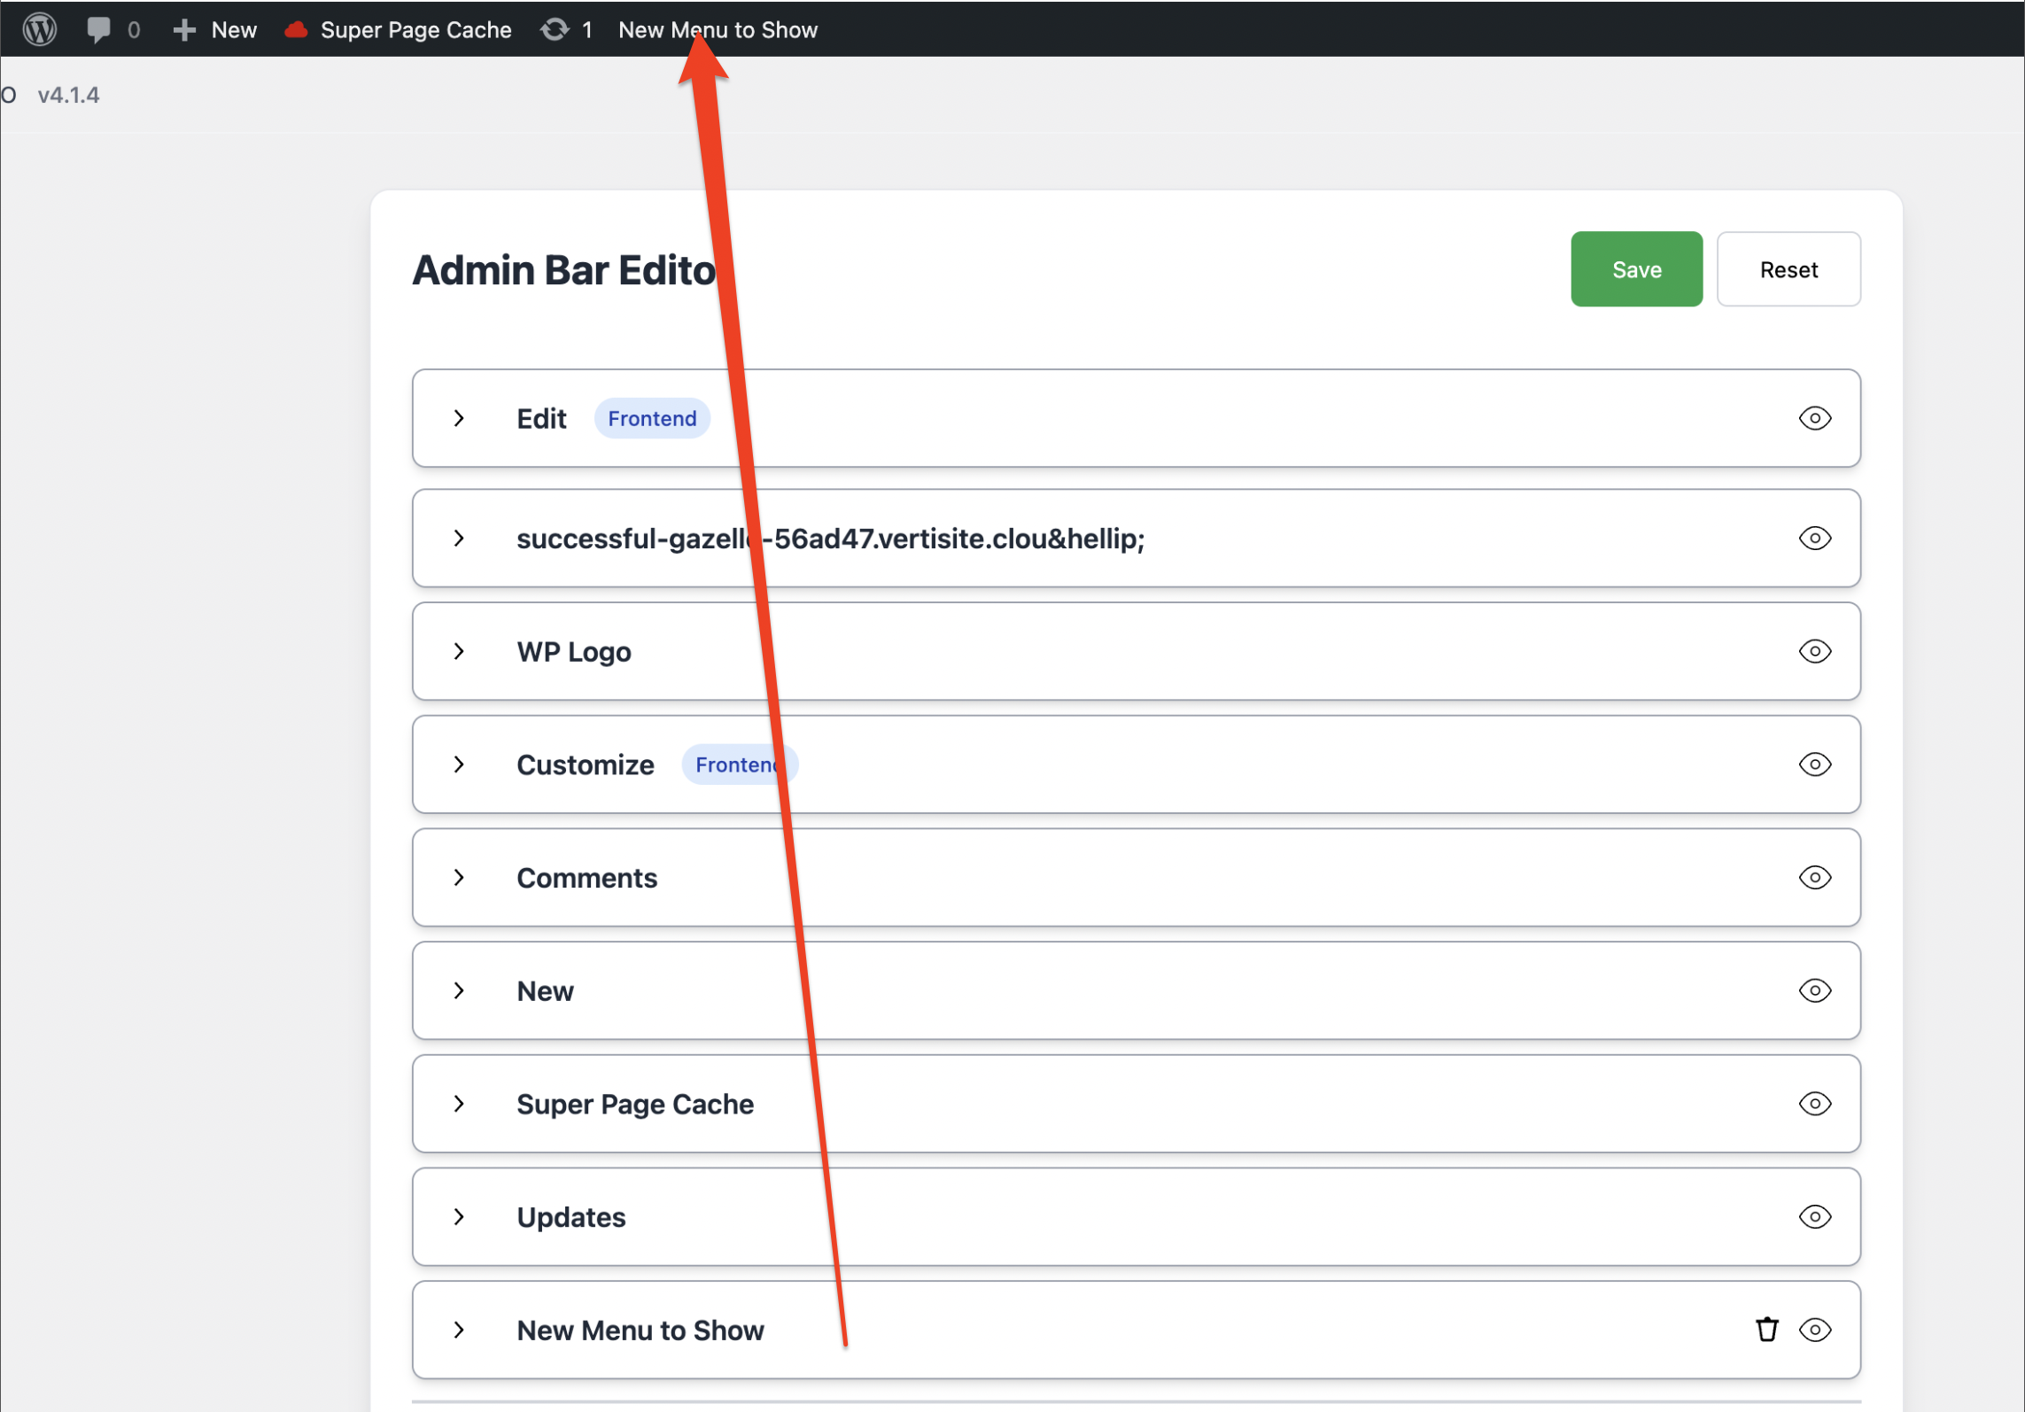Delete New Menu to Show with trash icon
Image resolution: width=2025 pixels, height=1412 pixels.
pos(1766,1330)
